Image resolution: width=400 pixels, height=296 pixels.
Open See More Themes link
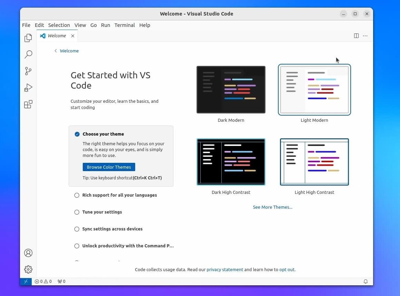(272, 207)
